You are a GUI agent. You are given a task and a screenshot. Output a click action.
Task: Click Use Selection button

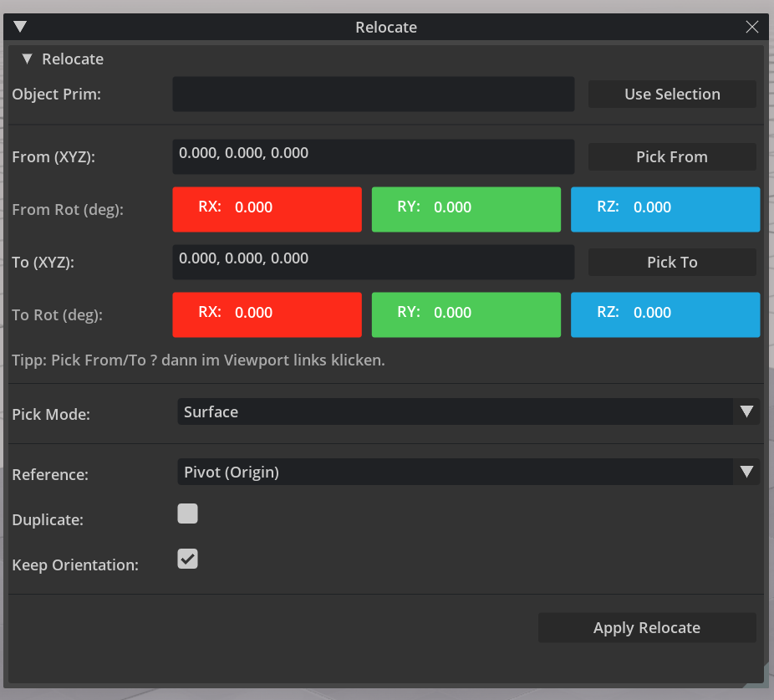(672, 94)
